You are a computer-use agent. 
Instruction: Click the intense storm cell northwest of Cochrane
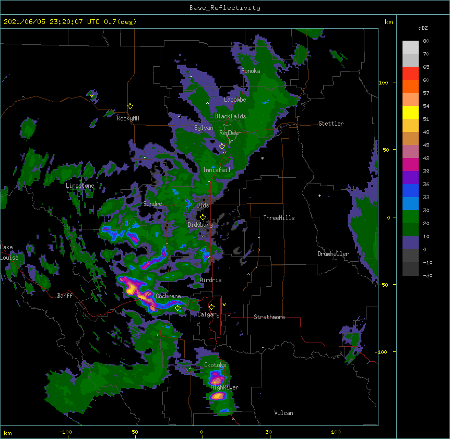[x=138, y=292]
